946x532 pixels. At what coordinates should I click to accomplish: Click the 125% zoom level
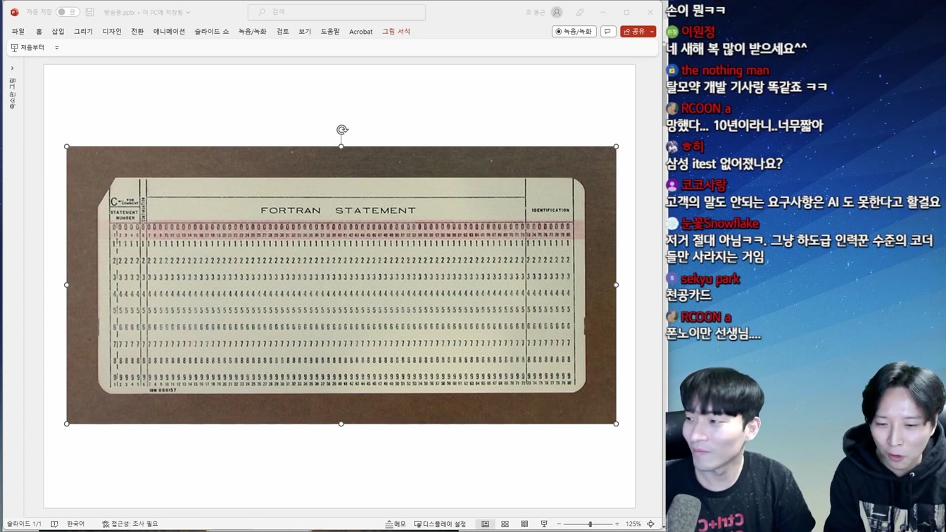[633, 524]
